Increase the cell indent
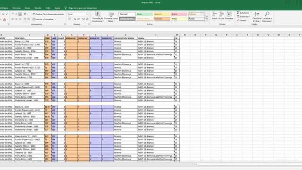Viewport: 302px width, 170px height. pos(28,19)
